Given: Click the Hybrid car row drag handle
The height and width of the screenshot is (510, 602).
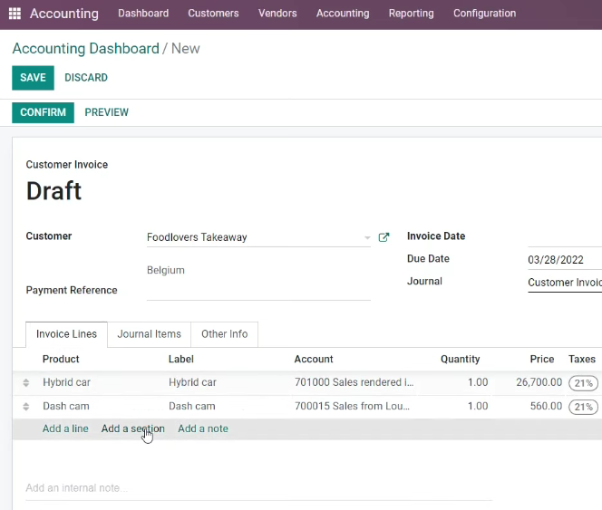Looking at the screenshot, I should (x=26, y=382).
